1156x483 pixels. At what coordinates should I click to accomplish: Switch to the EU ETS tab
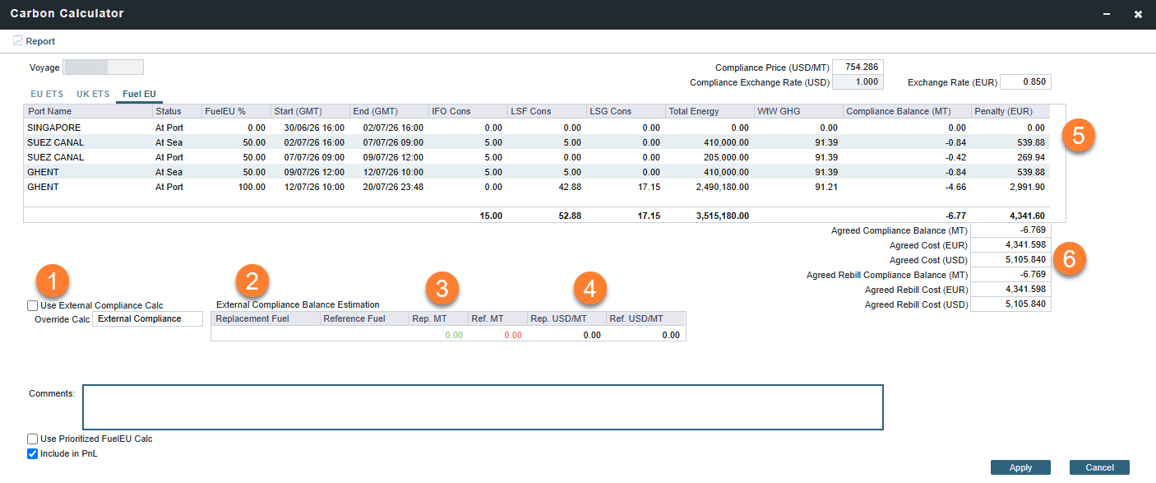47,94
